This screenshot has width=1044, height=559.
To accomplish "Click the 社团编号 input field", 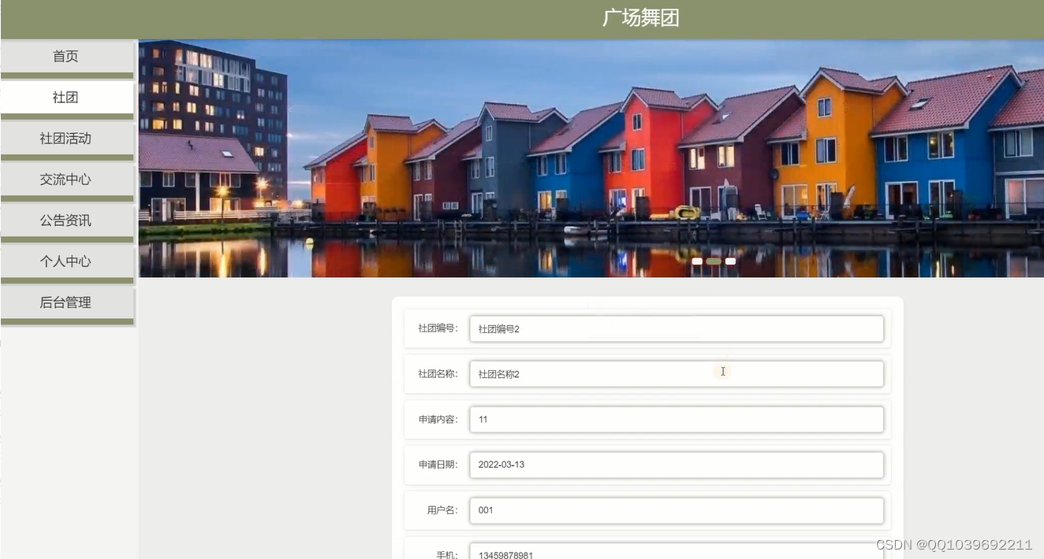I will point(677,329).
